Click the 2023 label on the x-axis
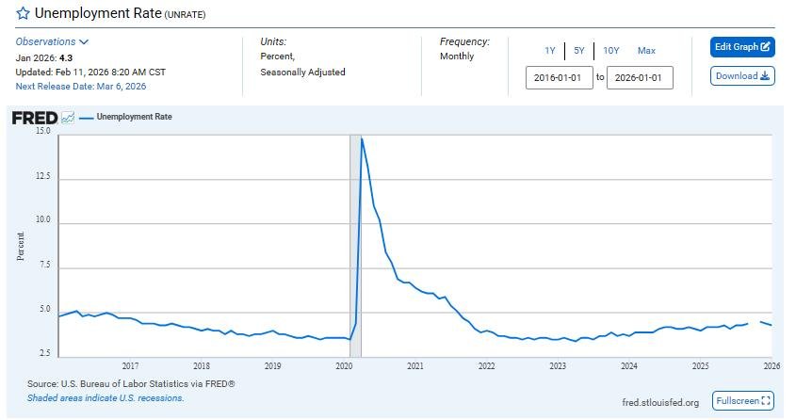The height and width of the screenshot is (420, 796). click(558, 365)
